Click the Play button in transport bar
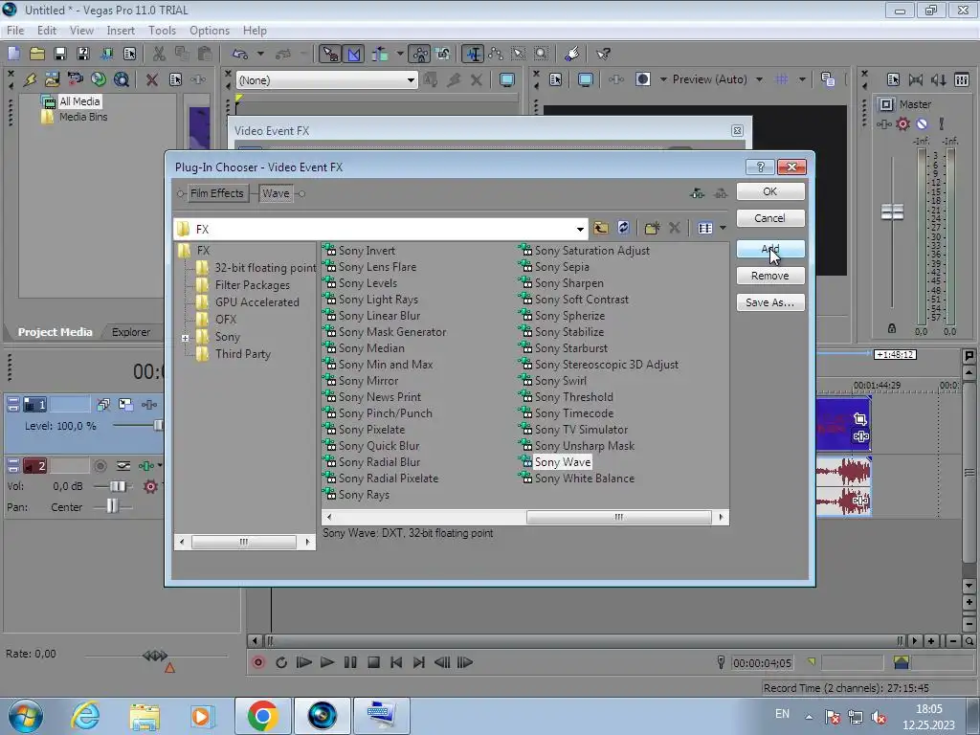 click(327, 662)
